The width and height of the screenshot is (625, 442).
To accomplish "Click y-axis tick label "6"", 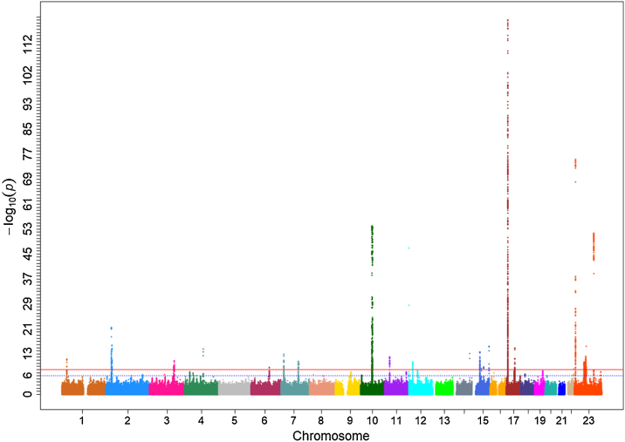I will coord(28,376).
